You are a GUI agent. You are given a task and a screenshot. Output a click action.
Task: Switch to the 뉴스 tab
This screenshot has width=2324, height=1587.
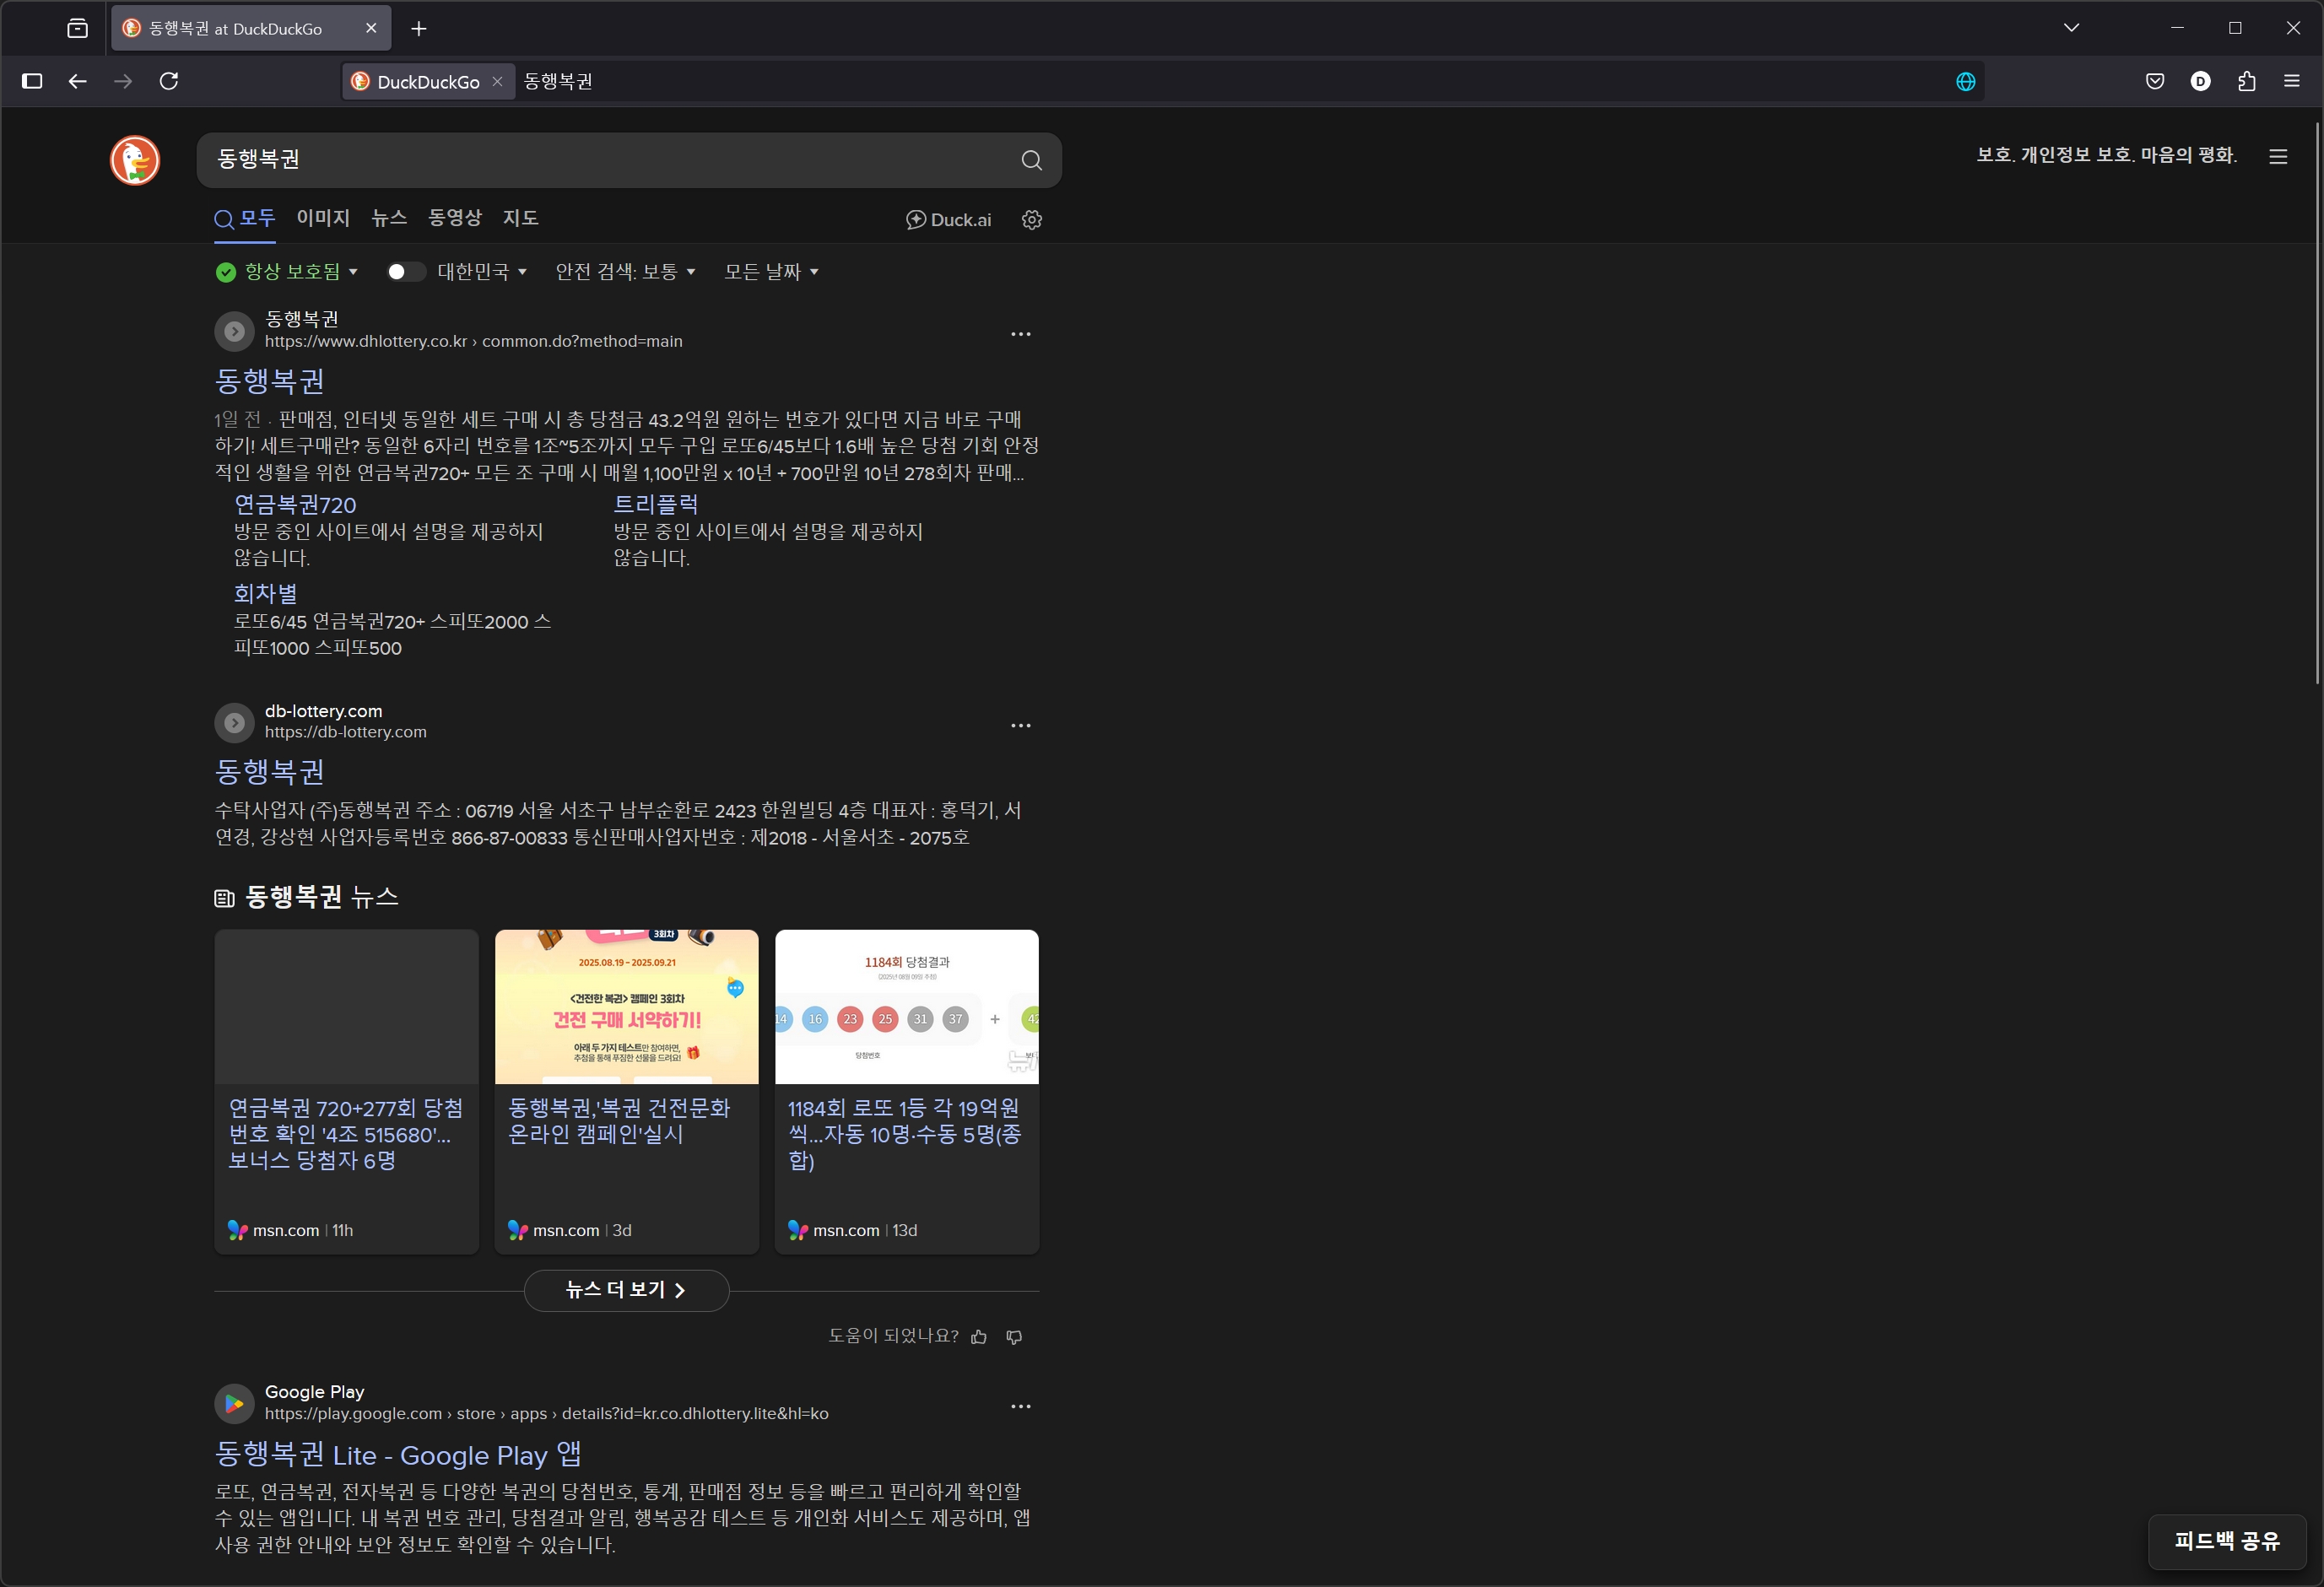point(389,218)
